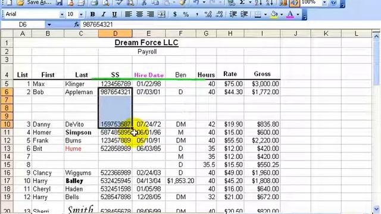
Task: Decrease the indent
Action: coord(233,14)
